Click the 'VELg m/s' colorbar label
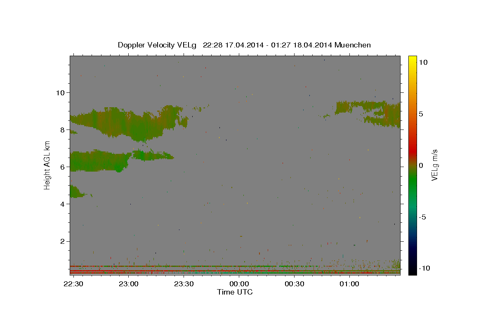The image size is (495, 330). (x=434, y=165)
